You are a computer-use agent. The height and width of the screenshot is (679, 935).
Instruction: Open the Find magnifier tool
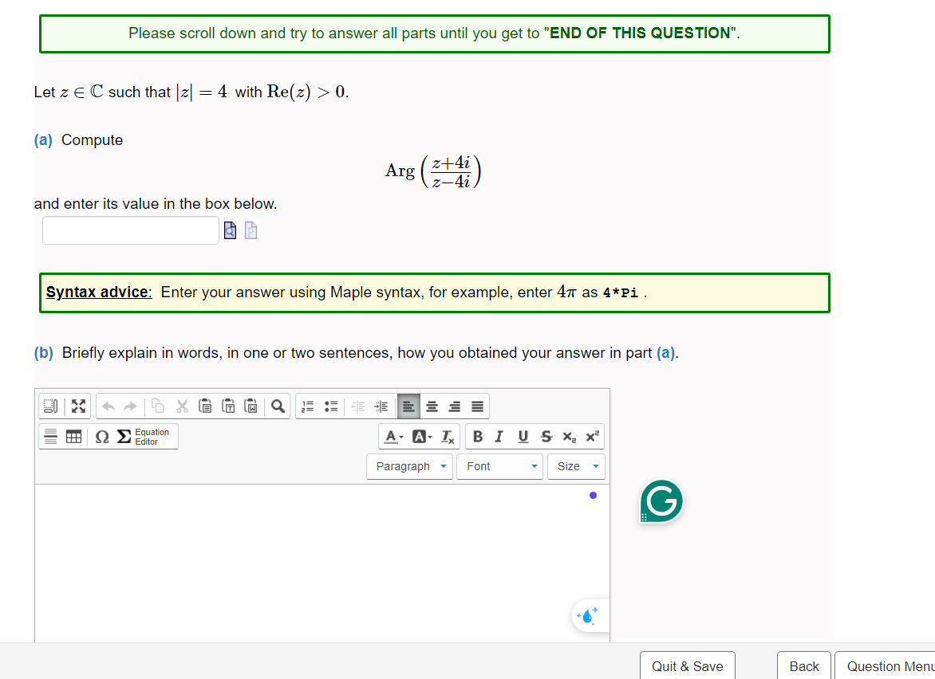tap(278, 406)
